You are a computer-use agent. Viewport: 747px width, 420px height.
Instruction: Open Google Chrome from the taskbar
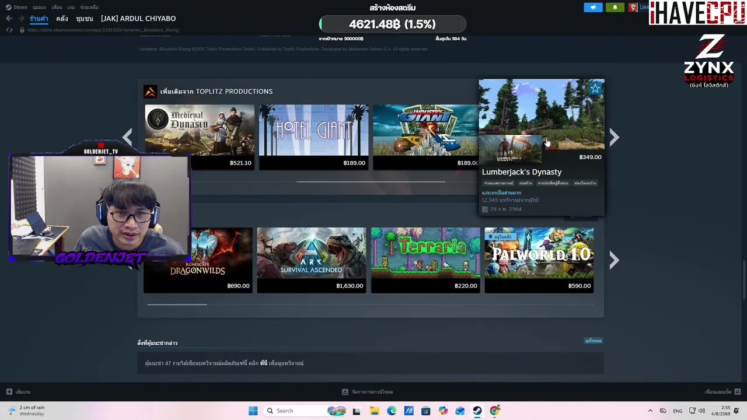point(495,411)
